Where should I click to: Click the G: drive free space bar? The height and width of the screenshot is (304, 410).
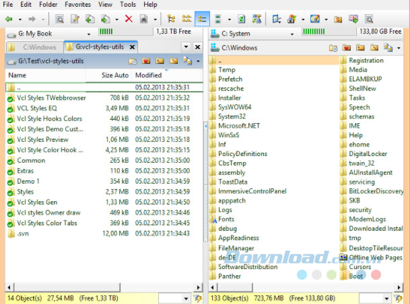126,32
